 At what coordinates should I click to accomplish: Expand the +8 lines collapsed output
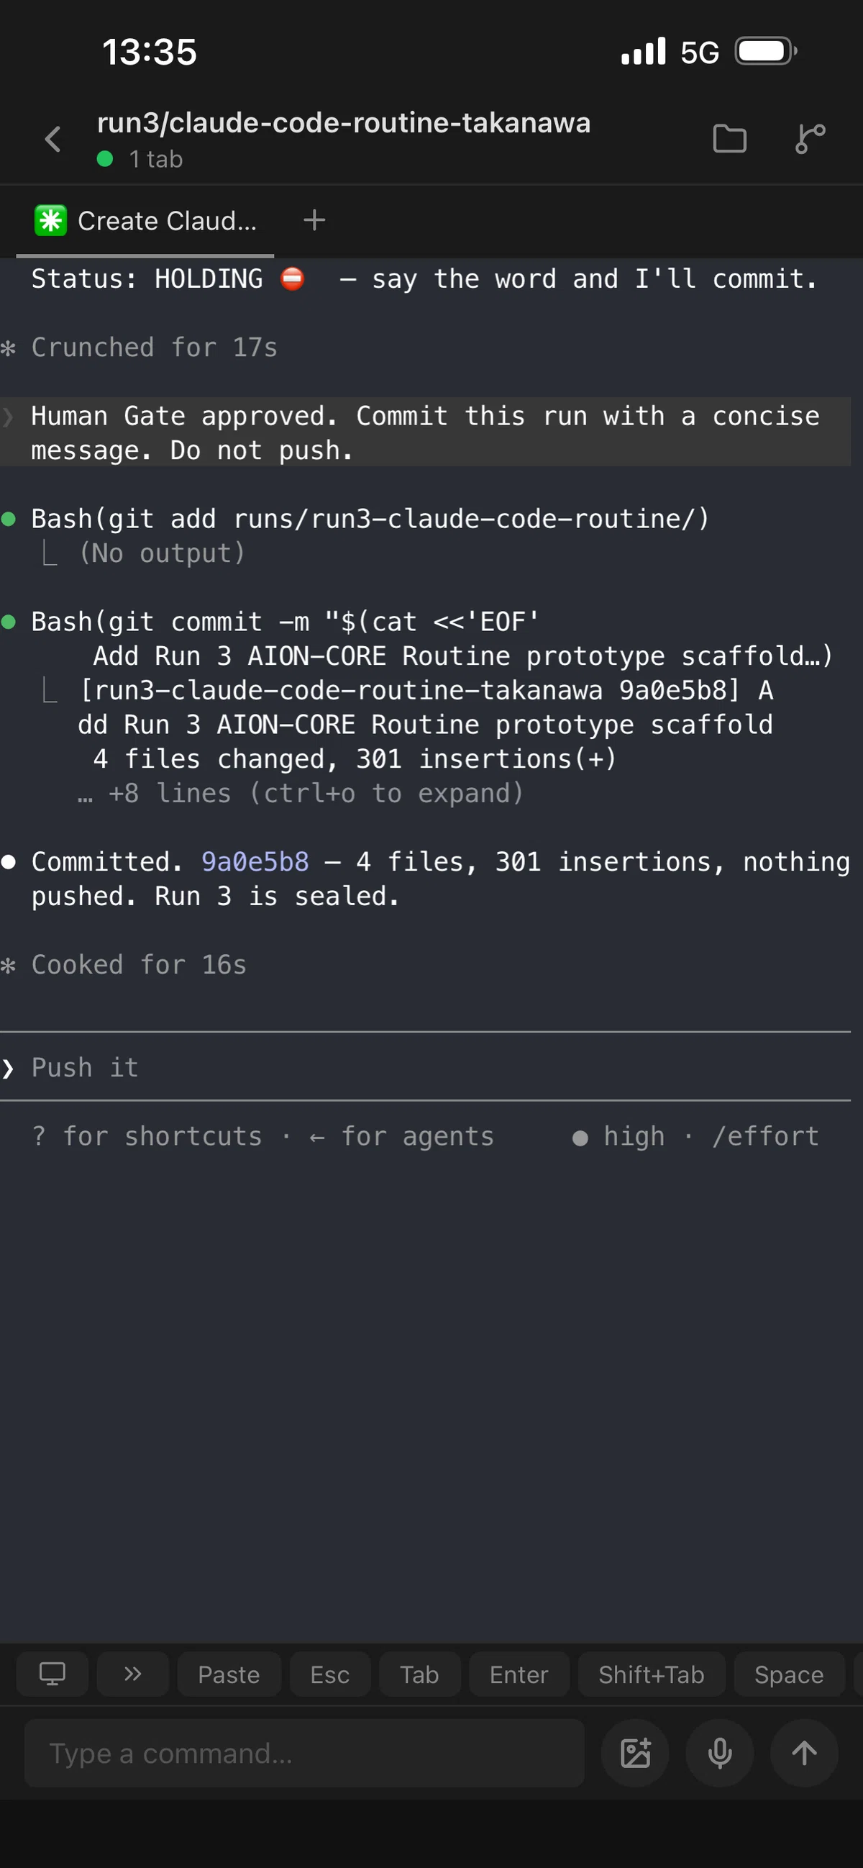click(x=300, y=792)
